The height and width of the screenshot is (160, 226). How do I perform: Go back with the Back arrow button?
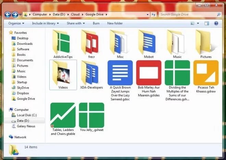point(8,14)
